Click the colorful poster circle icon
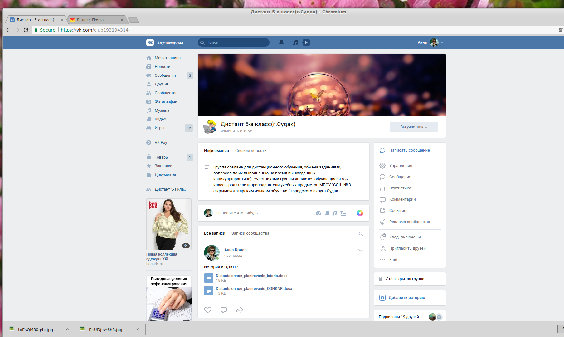The width and height of the screenshot is (564, 337). [x=360, y=213]
